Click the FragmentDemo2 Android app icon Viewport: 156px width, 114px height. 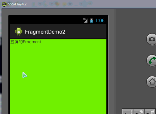click(19, 31)
